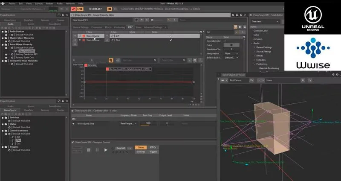Collapse the Actor-Mixer Hierarchy tree node

3,44
